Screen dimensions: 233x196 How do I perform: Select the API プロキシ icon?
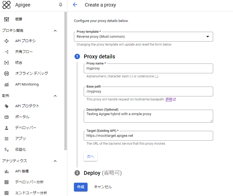click(x=7, y=41)
